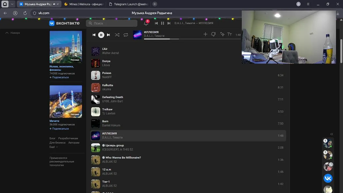Open the Для бизнеса footer link
Screen dimensions: 343x193
point(57,143)
